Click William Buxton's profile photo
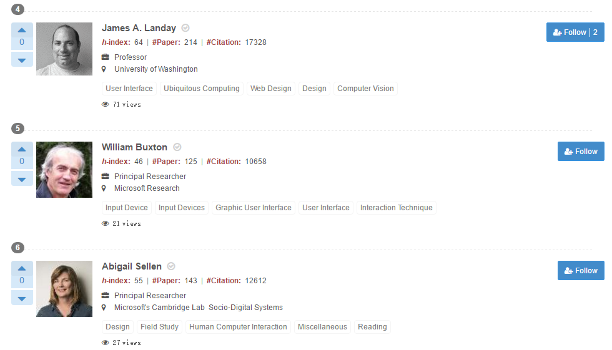612x350 pixels. click(64, 170)
